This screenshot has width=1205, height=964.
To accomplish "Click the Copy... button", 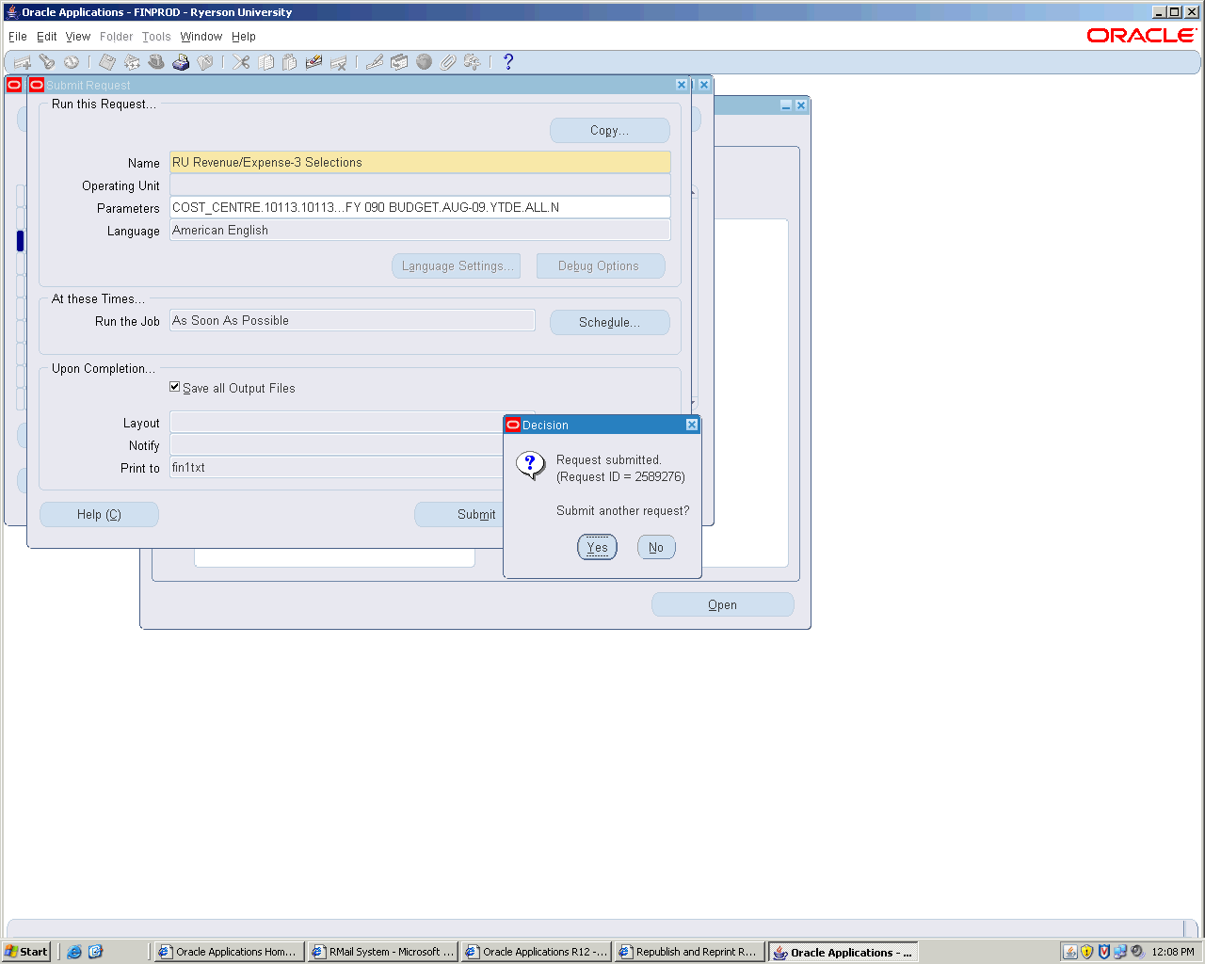I will tap(609, 131).
